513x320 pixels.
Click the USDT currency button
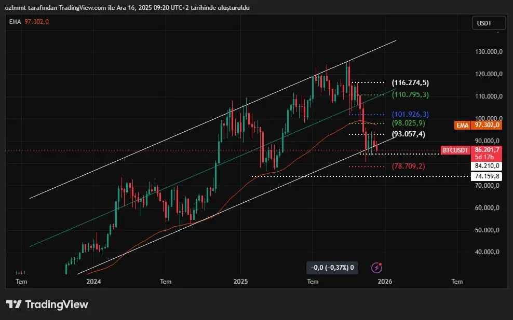click(489, 23)
